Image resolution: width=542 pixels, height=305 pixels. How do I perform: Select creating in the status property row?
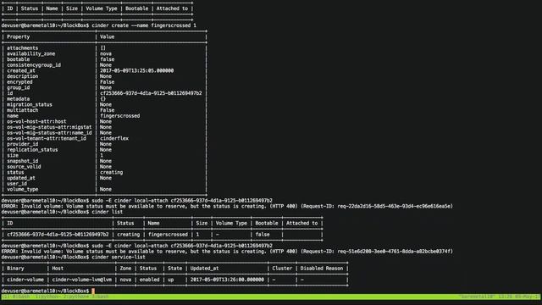point(111,173)
